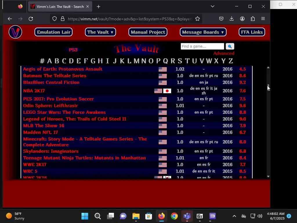297x223 pixels.
Task: Show hidden system tray icons
Action: [x=234, y=216]
